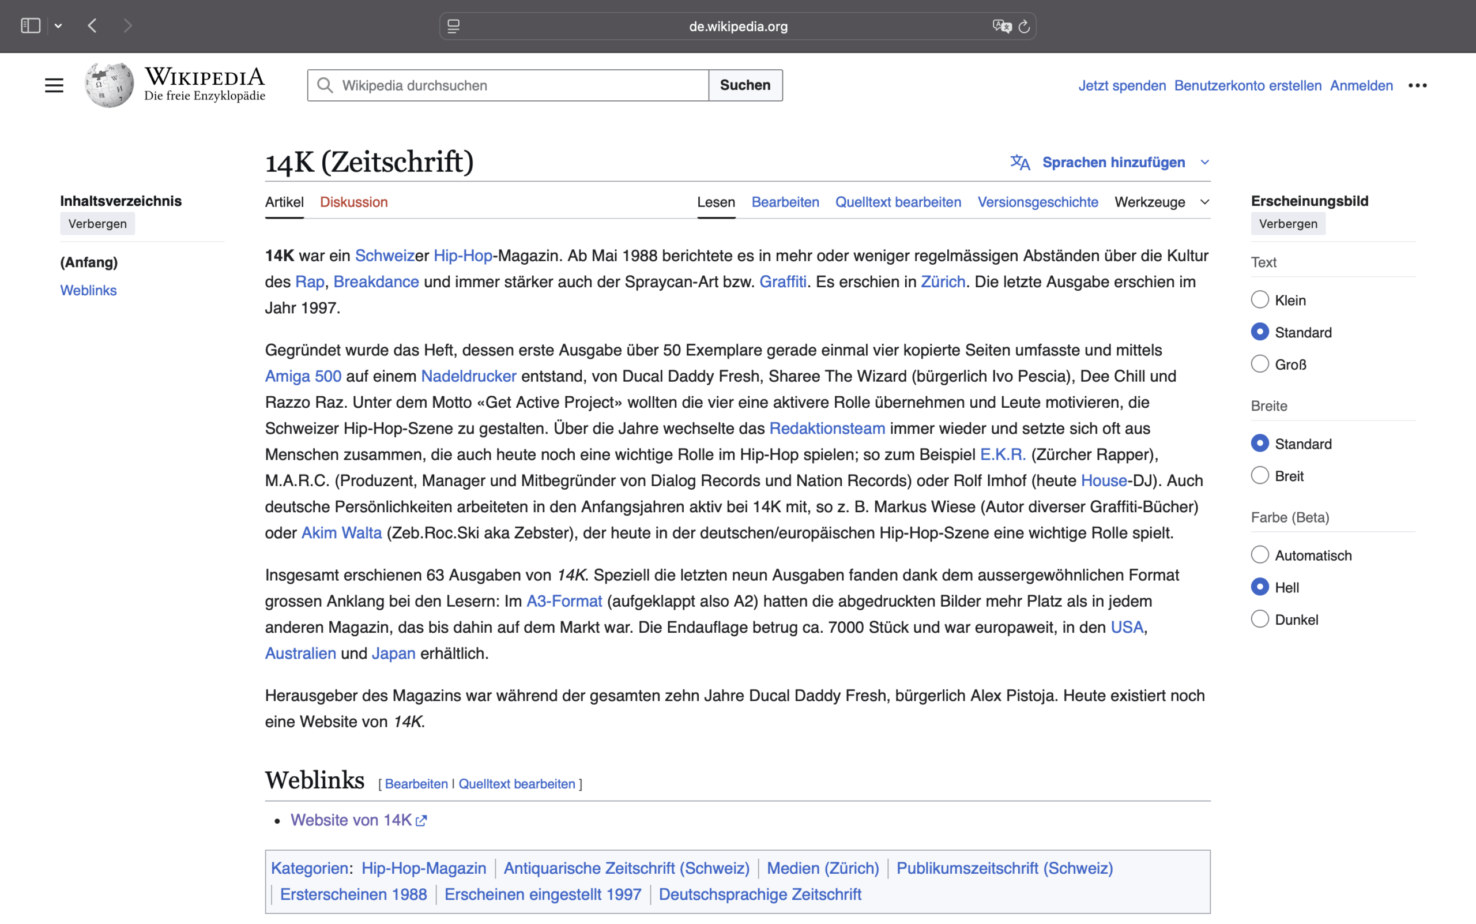Click the Wikipedia globe logo
1476x924 pixels.
[x=110, y=85]
